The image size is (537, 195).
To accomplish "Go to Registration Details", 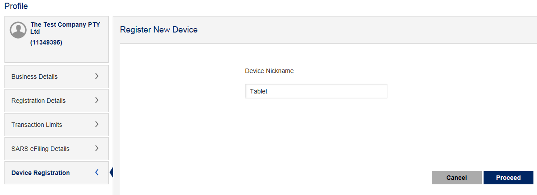I will [x=38, y=101].
